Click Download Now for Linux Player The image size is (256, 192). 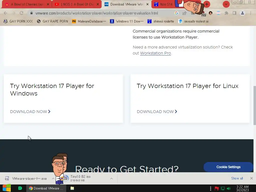pos(157,111)
